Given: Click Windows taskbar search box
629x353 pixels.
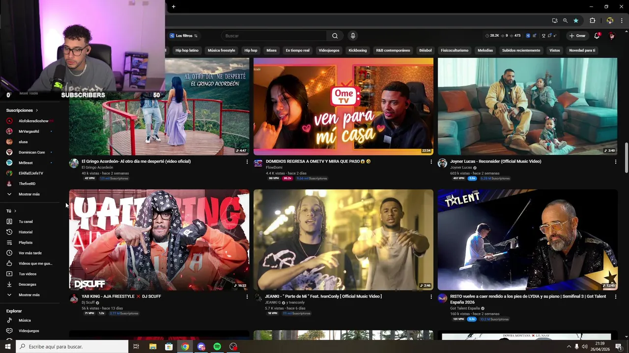Looking at the screenshot, I should [72, 347].
